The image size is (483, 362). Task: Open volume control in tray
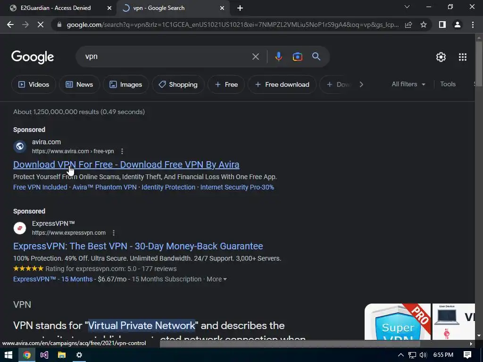[423, 355]
